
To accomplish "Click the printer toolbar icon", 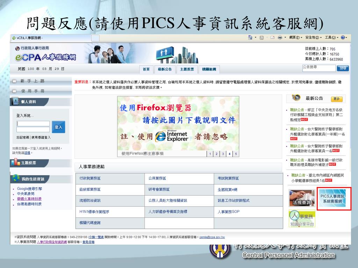I will coord(280,38).
